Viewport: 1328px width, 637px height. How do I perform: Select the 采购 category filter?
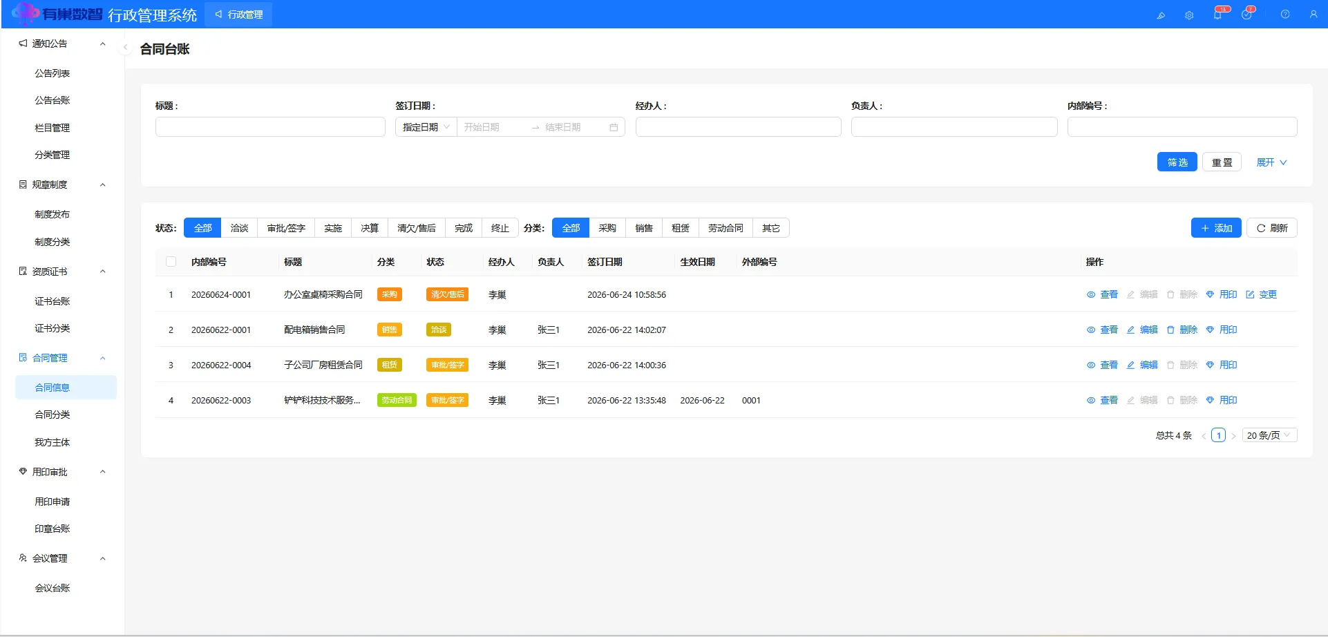point(607,228)
